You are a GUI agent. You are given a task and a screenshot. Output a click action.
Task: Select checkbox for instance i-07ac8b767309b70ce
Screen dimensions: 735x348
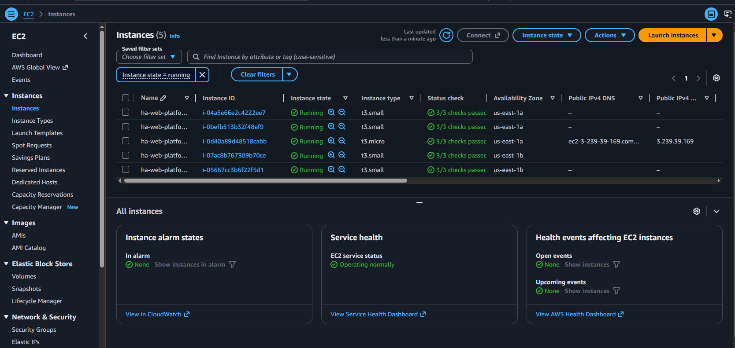[x=126, y=155]
